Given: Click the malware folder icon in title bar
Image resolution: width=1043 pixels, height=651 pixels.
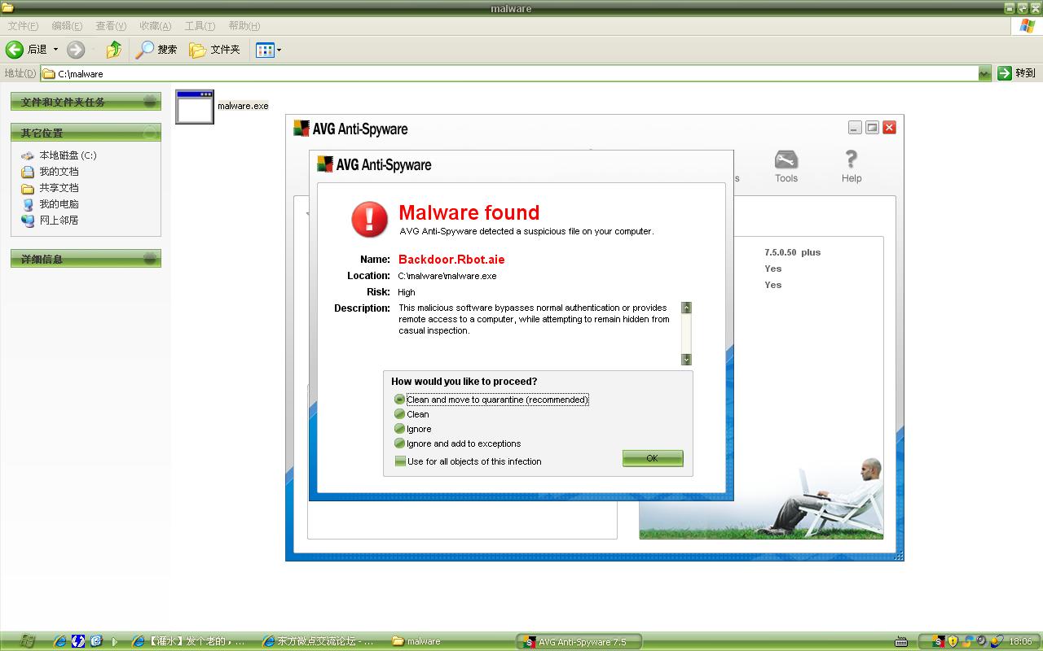Looking at the screenshot, I should coord(8,8).
